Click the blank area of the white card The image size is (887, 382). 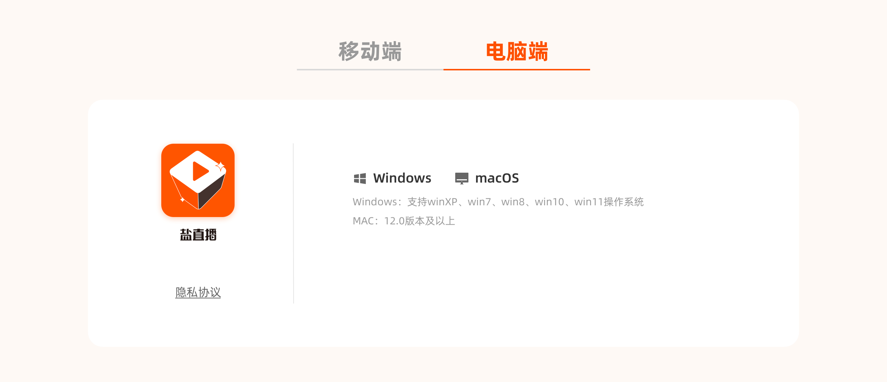pyautogui.click(x=550, y=286)
